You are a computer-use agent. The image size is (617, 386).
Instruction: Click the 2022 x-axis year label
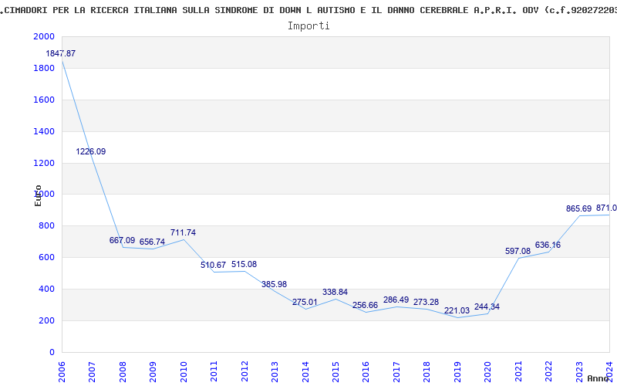click(548, 372)
